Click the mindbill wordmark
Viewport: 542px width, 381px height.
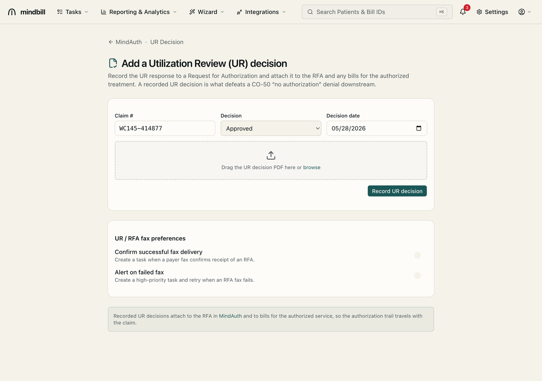click(33, 12)
